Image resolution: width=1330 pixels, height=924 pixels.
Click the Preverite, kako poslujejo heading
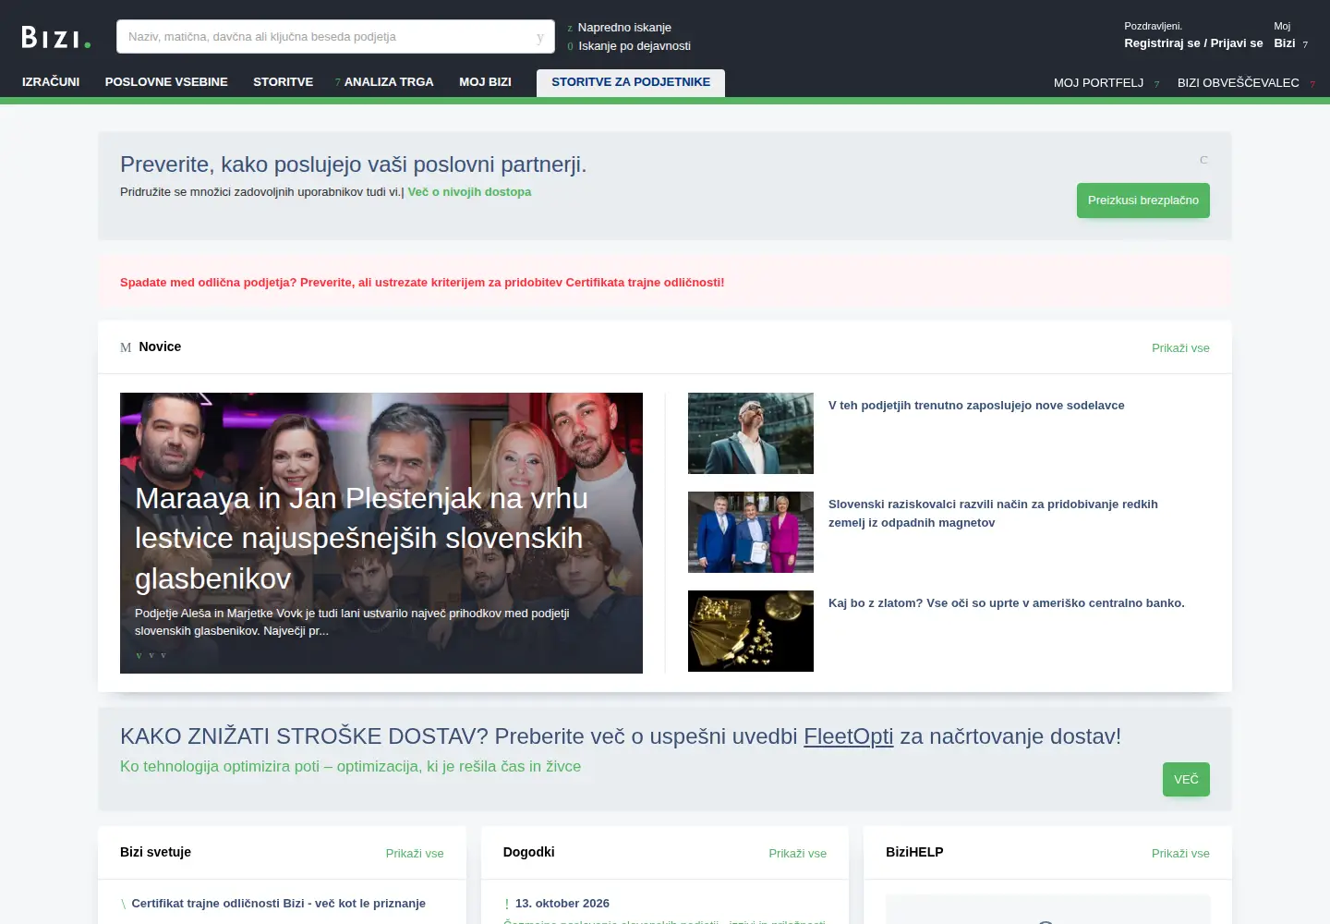353,164
